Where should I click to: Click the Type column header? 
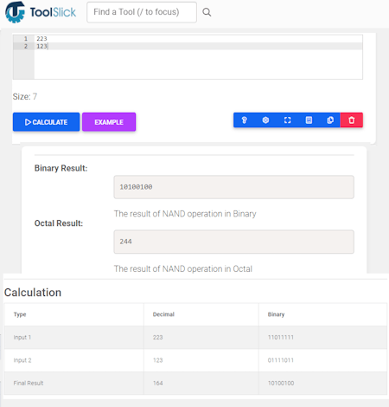click(20, 314)
